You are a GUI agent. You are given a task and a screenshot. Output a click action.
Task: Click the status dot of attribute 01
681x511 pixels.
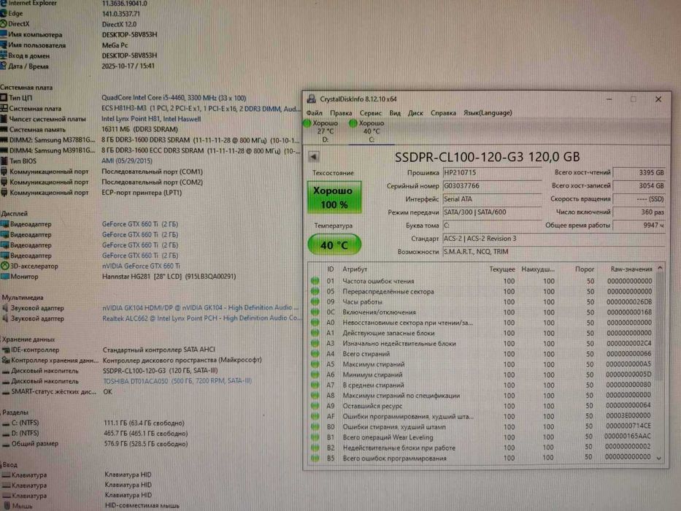click(315, 281)
